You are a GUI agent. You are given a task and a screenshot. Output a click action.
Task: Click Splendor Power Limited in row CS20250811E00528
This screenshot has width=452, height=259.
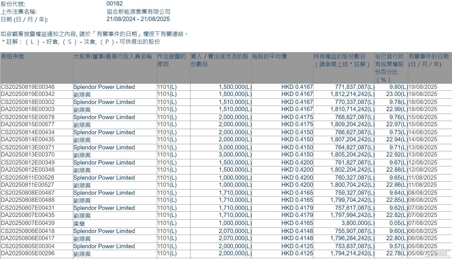pos(104,178)
